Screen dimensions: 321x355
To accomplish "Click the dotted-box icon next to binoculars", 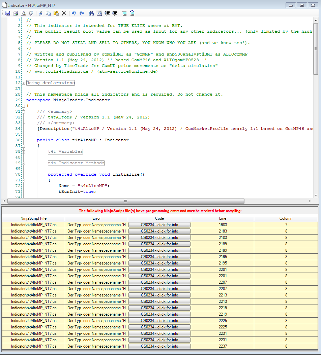I will coord(99,13).
